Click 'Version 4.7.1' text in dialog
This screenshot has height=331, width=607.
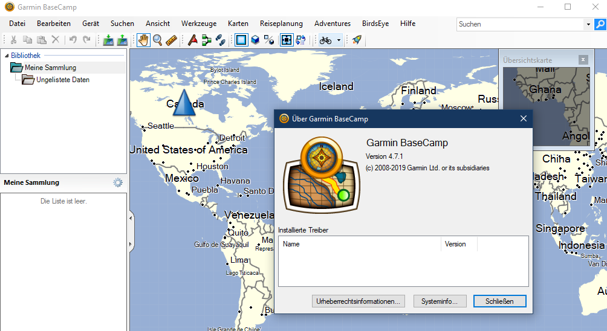(x=384, y=156)
